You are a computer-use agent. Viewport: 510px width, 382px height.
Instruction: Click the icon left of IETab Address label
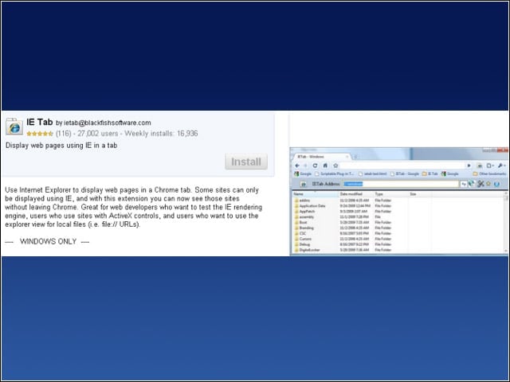click(x=304, y=184)
